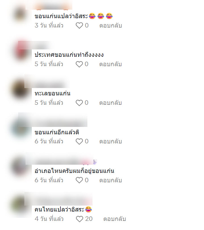Screen dimensions: 204x230
Task: Open avatar next to 'ทะเลขอนแก่น' comment
Action: [20, 89]
